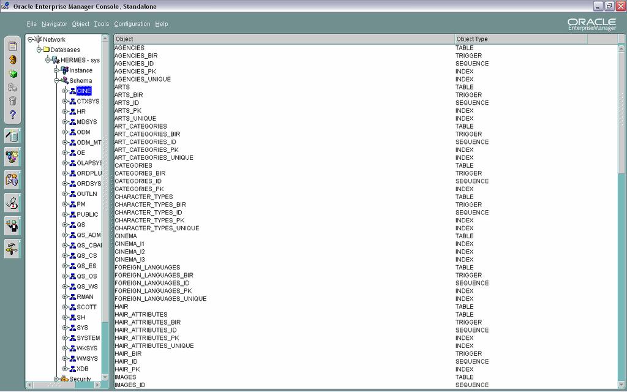The image size is (627, 392).
Task: Select the PUBLIC schema in tree
Action: pos(87,214)
